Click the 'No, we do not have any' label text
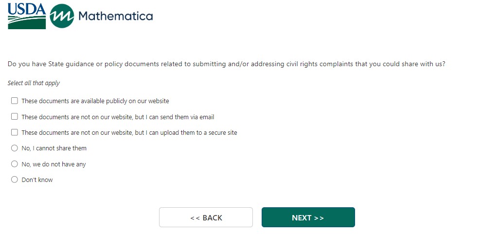Viewport: 499px width, 235px height. pos(53,164)
